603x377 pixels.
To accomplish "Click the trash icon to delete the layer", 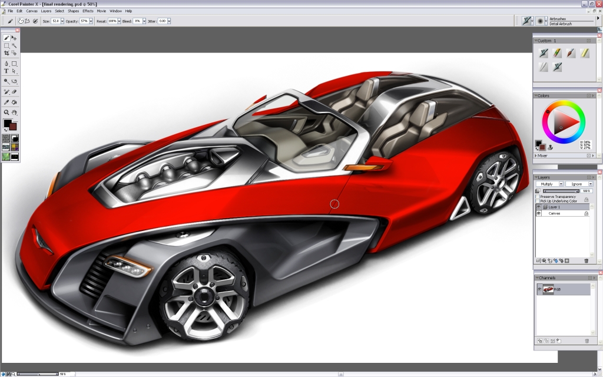I will [587, 260].
